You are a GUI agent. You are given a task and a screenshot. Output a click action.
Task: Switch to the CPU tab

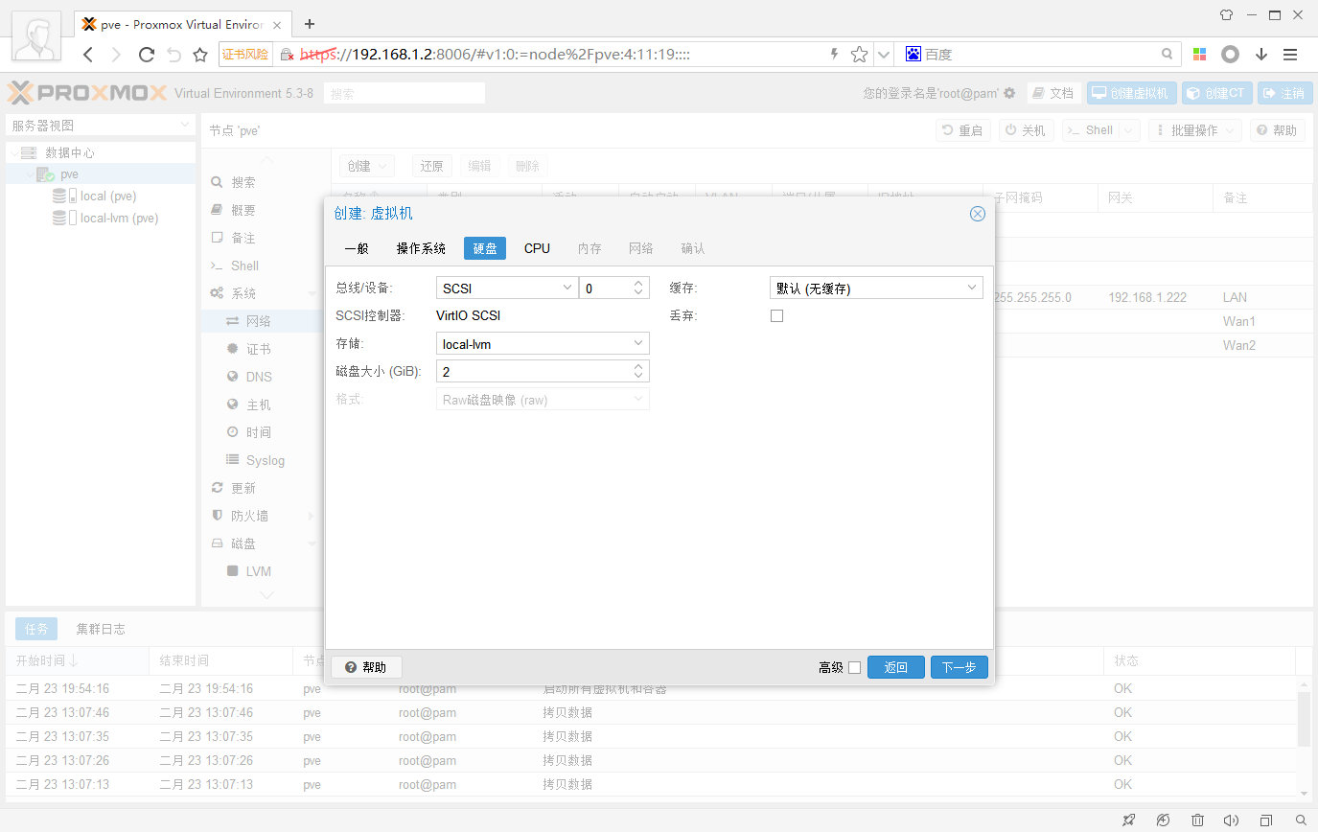[537, 248]
